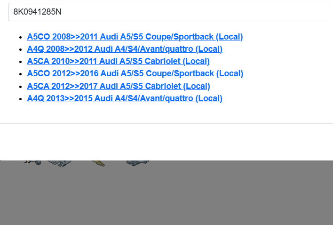Select A5CA 2010>>2011 Audi A5/S5 Cabriolet link
The image size is (333, 225).
point(118,61)
